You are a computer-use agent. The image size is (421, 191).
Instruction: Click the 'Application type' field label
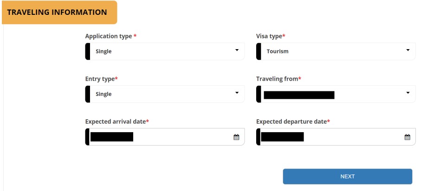(109, 36)
